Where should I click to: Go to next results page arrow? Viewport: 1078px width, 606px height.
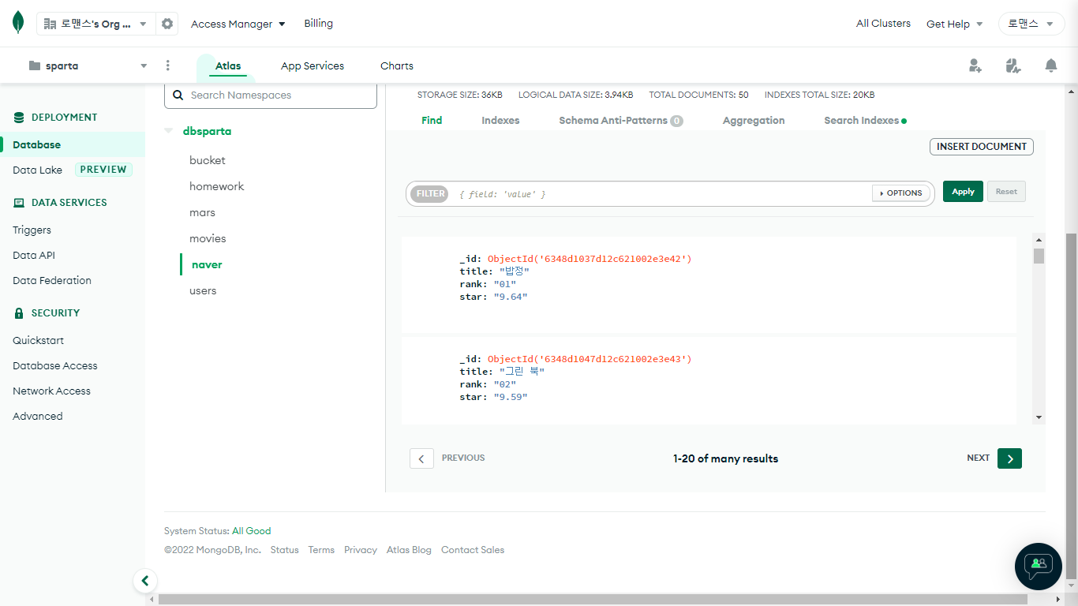click(1009, 458)
